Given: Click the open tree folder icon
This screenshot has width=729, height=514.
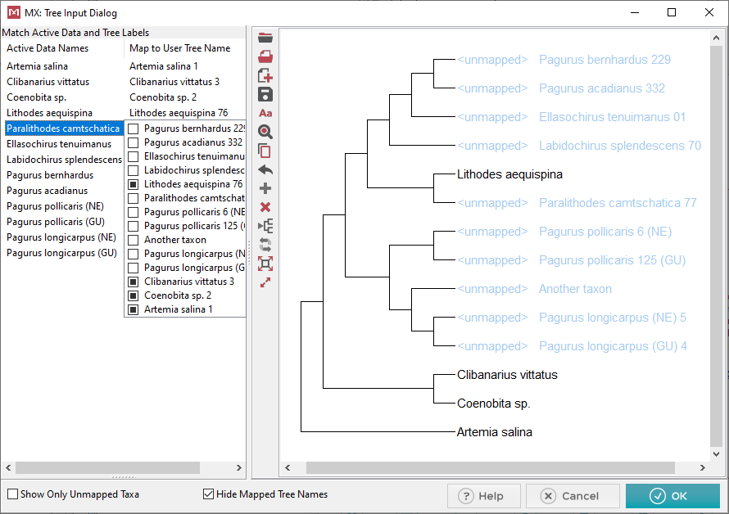Looking at the screenshot, I should coord(265,38).
